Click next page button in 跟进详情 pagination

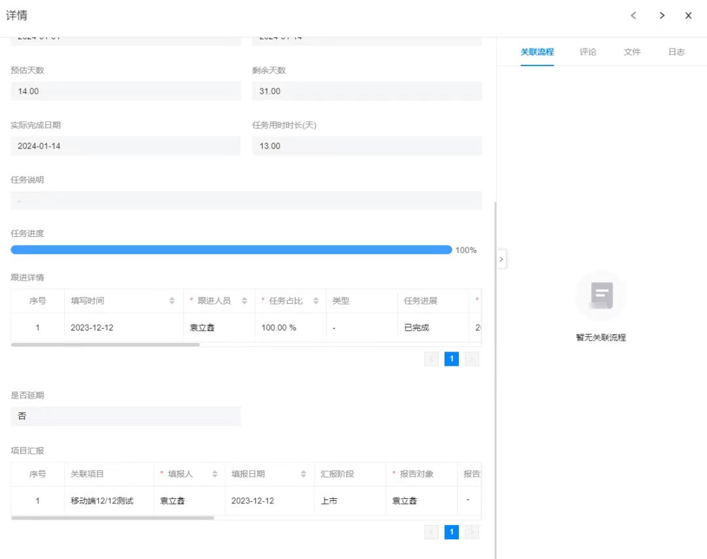(x=471, y=359)
